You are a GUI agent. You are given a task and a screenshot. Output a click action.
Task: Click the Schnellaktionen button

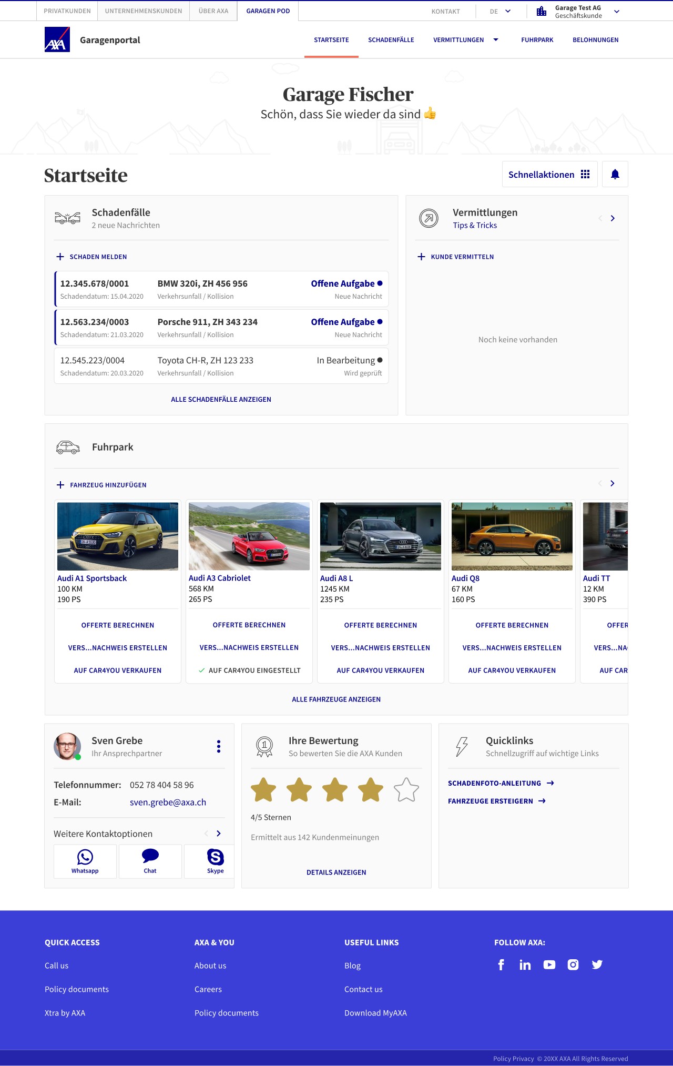(550, 174)
